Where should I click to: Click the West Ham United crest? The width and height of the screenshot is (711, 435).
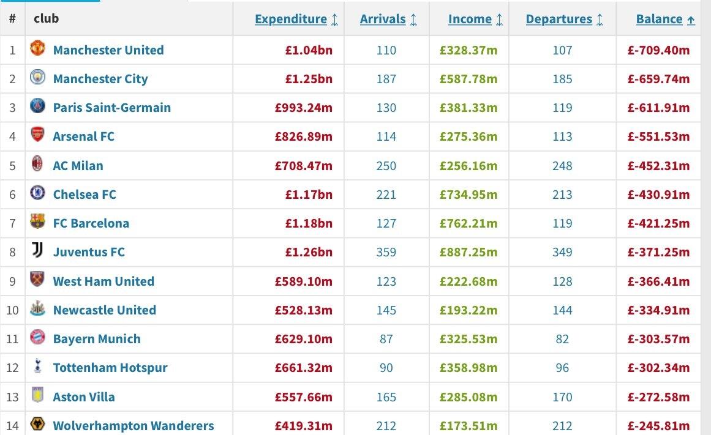[37, 280]
